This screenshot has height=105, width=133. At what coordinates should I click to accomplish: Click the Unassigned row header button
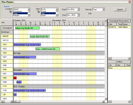pos(7,28)
